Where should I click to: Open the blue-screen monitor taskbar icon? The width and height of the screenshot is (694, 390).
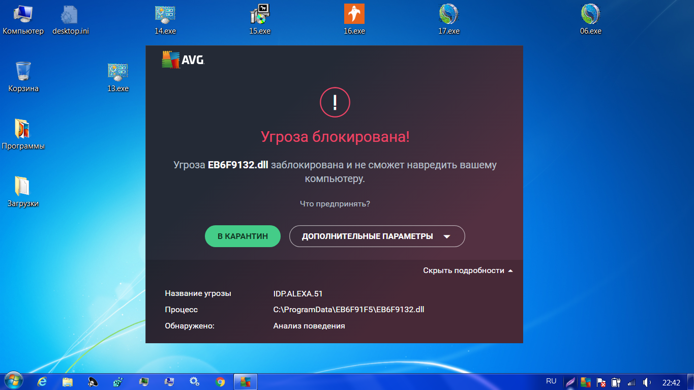pos(169,381)
